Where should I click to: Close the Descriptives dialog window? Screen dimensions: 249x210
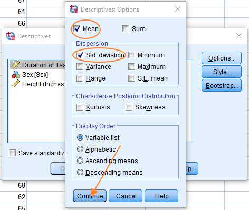(239, 36)
